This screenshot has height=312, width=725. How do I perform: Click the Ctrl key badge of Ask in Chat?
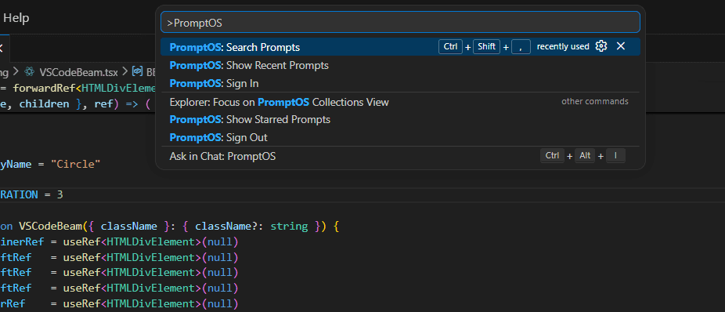(x=552, y=156)
